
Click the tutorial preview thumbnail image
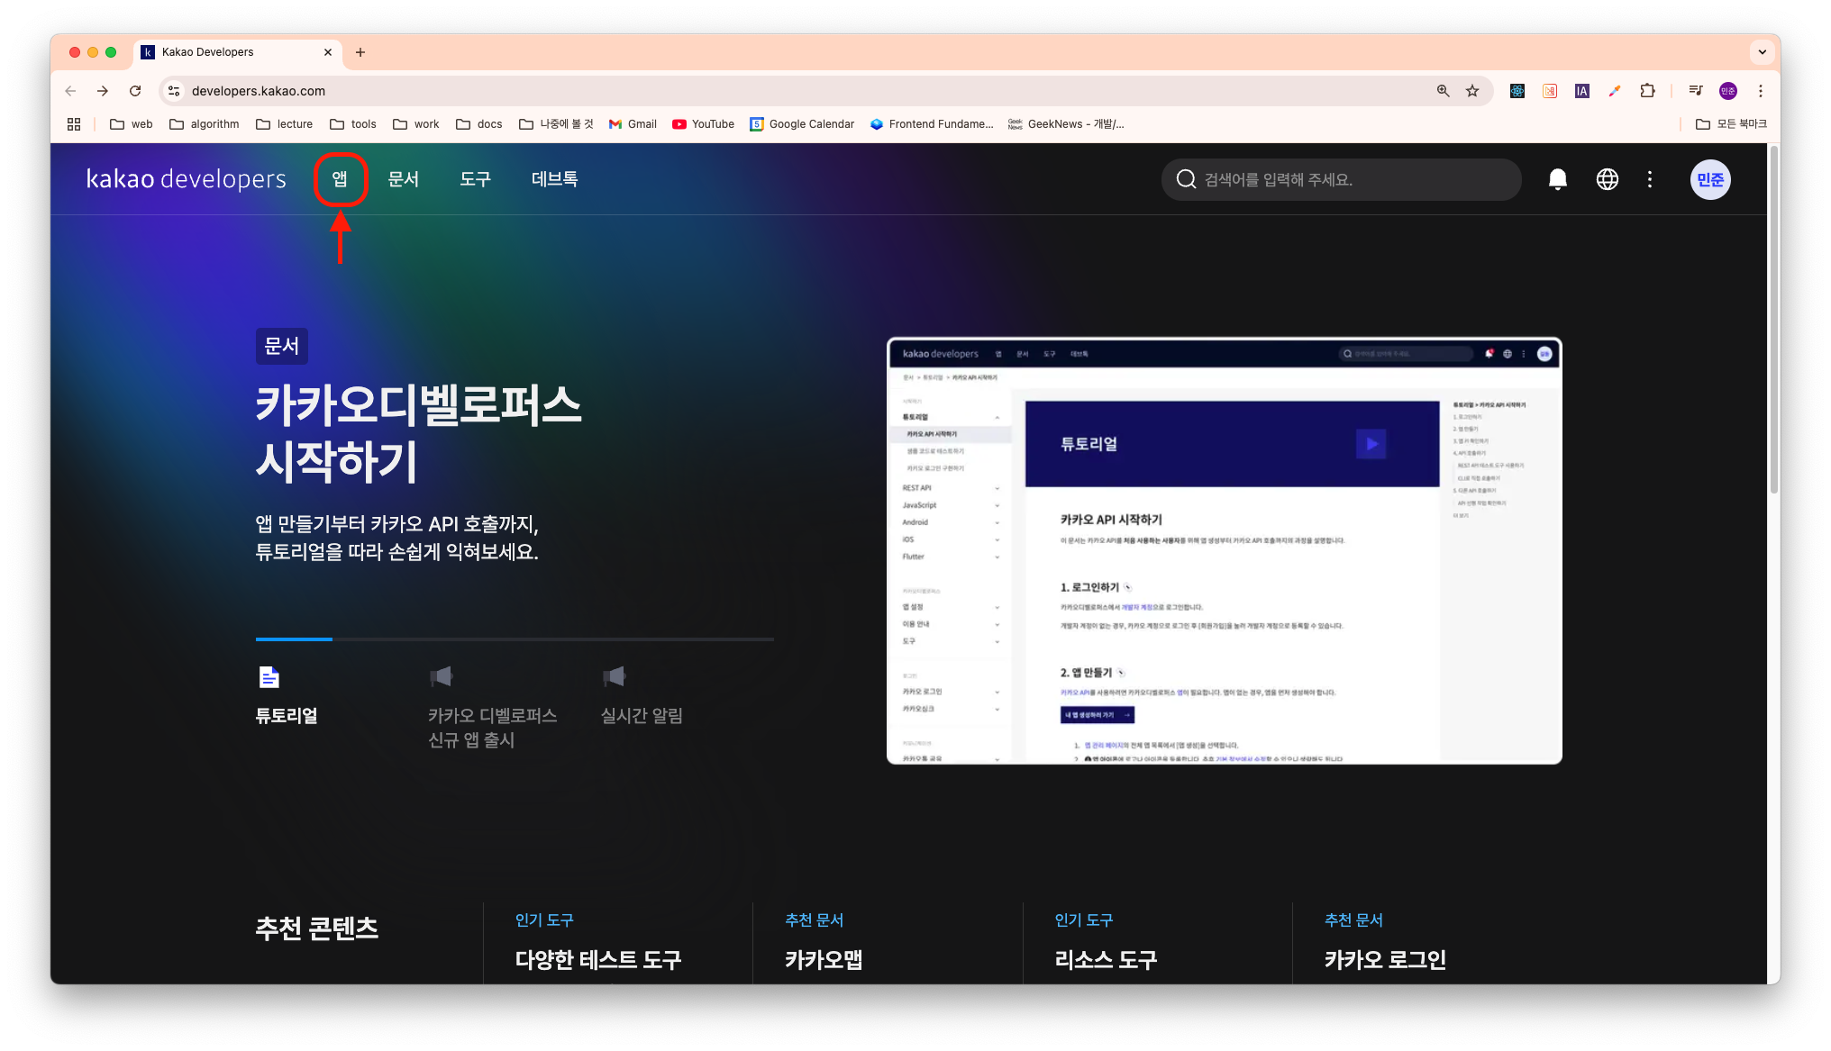(x=1224, y=551)
